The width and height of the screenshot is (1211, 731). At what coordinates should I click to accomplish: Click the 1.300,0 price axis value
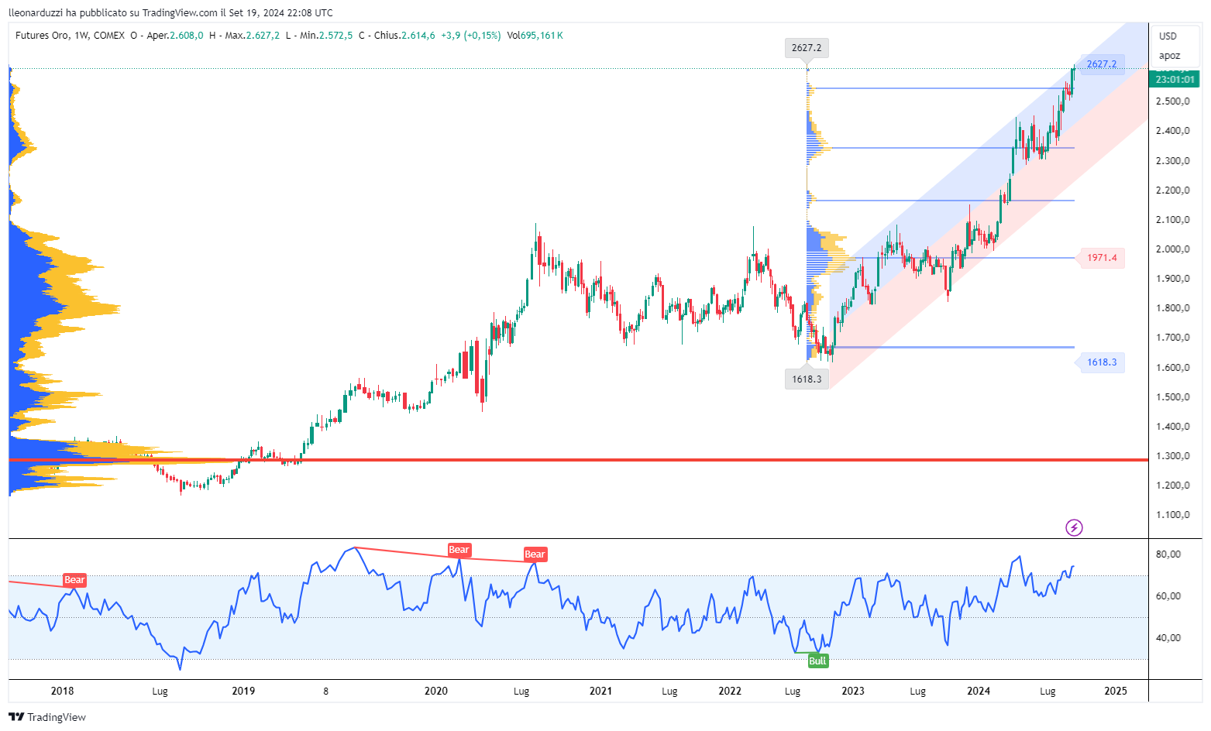[1172, 456]
